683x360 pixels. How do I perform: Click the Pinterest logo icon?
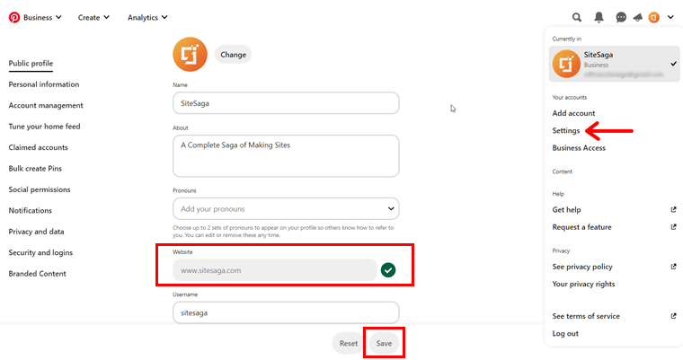(14, 17)
